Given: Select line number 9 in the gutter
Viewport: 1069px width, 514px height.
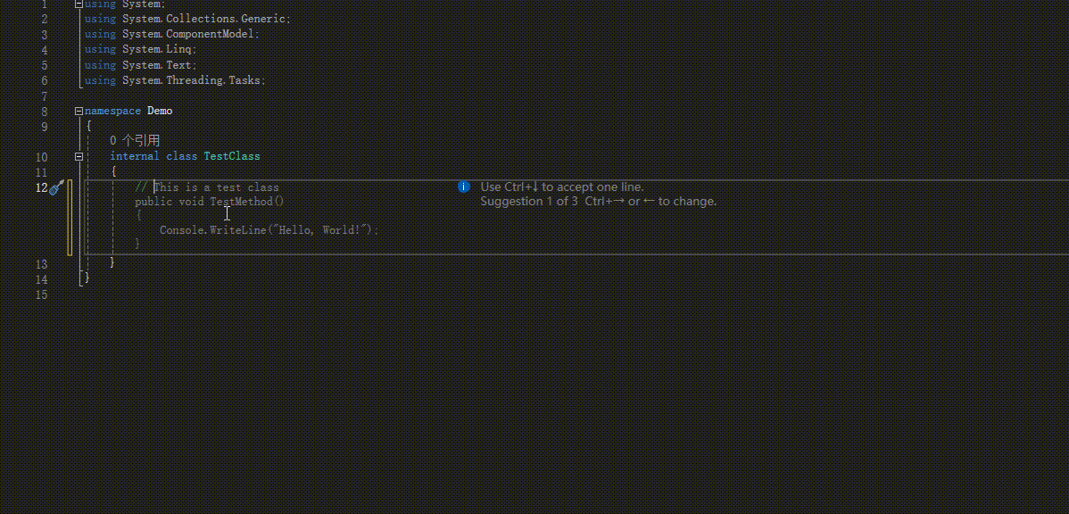Looking at the screenshot, I should 45,127.
